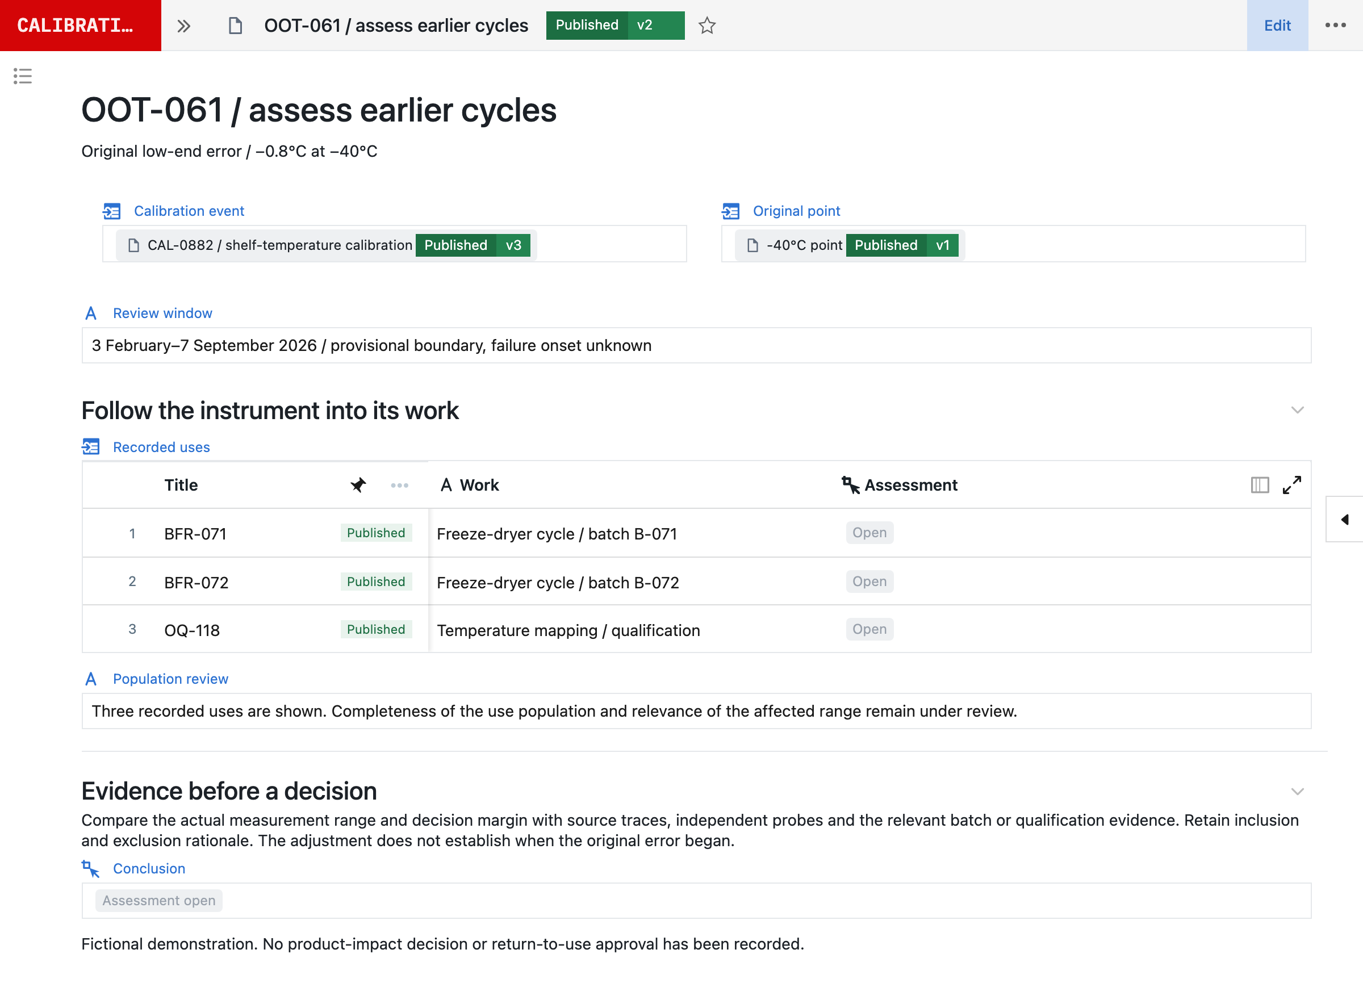
Task: Click the Work column text icon
Action: coord(446,485)
